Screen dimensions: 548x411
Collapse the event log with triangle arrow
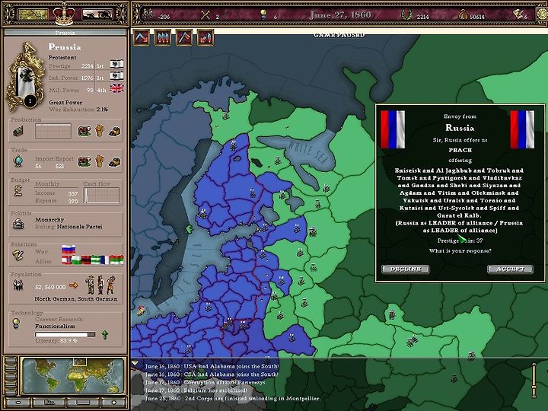(x=135, y=364)
